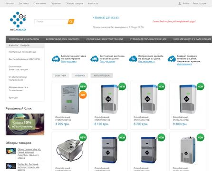Viewport: 214px width, 171px height.
Task: Click NEW badge on 8 700 грн. product
Action: click(161, 86)
